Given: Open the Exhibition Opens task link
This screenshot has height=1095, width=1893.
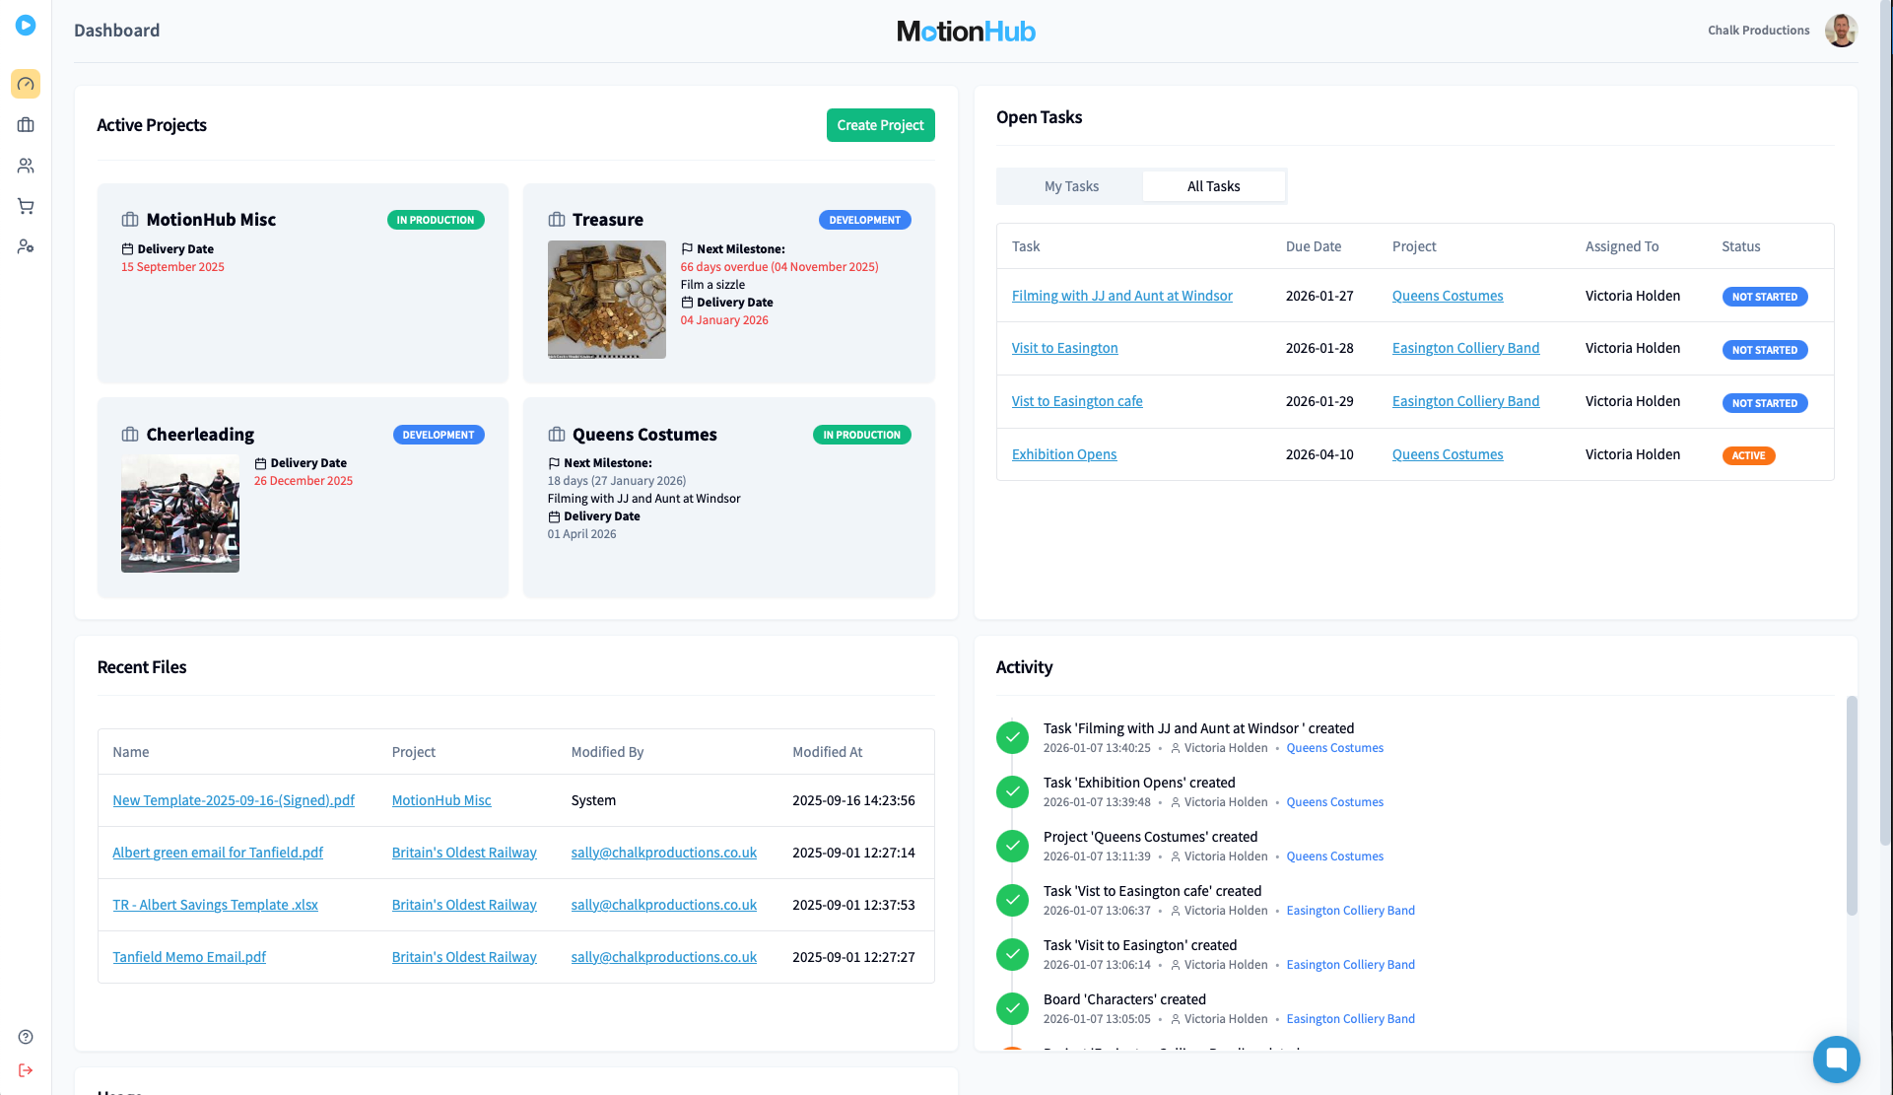Looking at the screenshot, I should (x=1063, y=454).
